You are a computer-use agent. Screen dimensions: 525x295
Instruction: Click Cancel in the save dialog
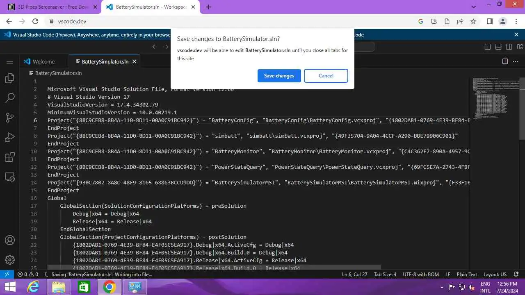click(326, 76)
